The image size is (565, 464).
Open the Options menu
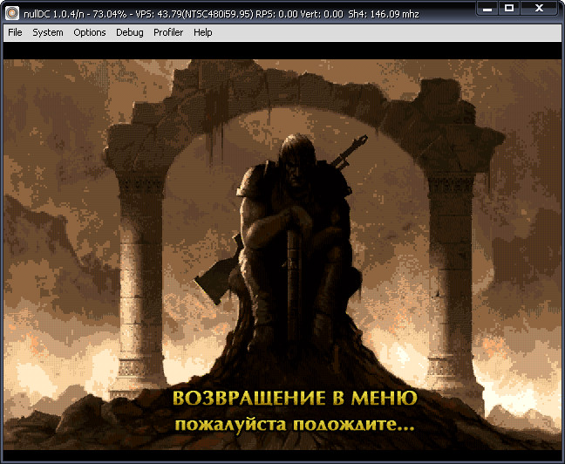point(90,32)
